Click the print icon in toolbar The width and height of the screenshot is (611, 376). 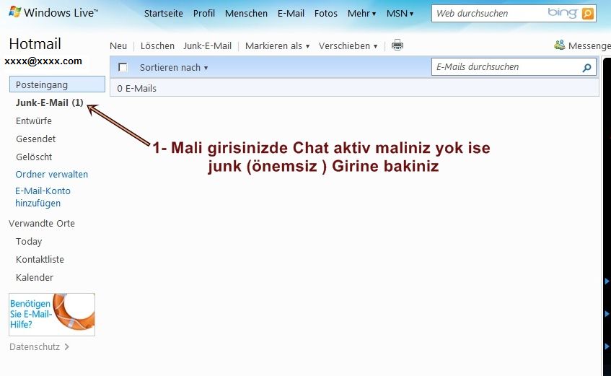(x=397, y=45)
